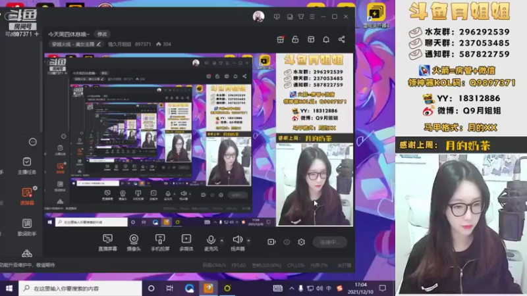
Task: Open the skin/shirt icon in title bar
Action: [301, 16]
